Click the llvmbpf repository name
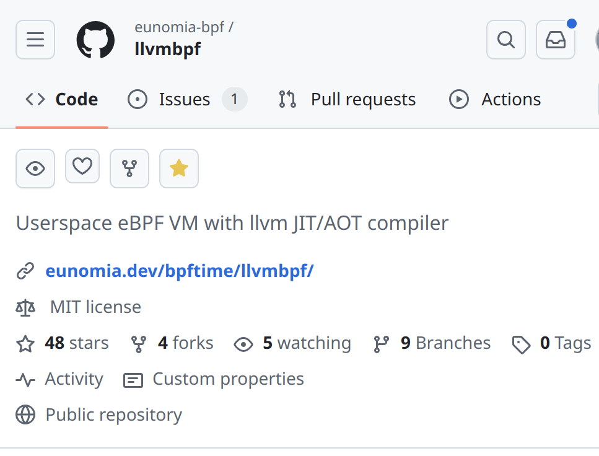Screen dimensions: 599x456 click(x=167, y=49)
